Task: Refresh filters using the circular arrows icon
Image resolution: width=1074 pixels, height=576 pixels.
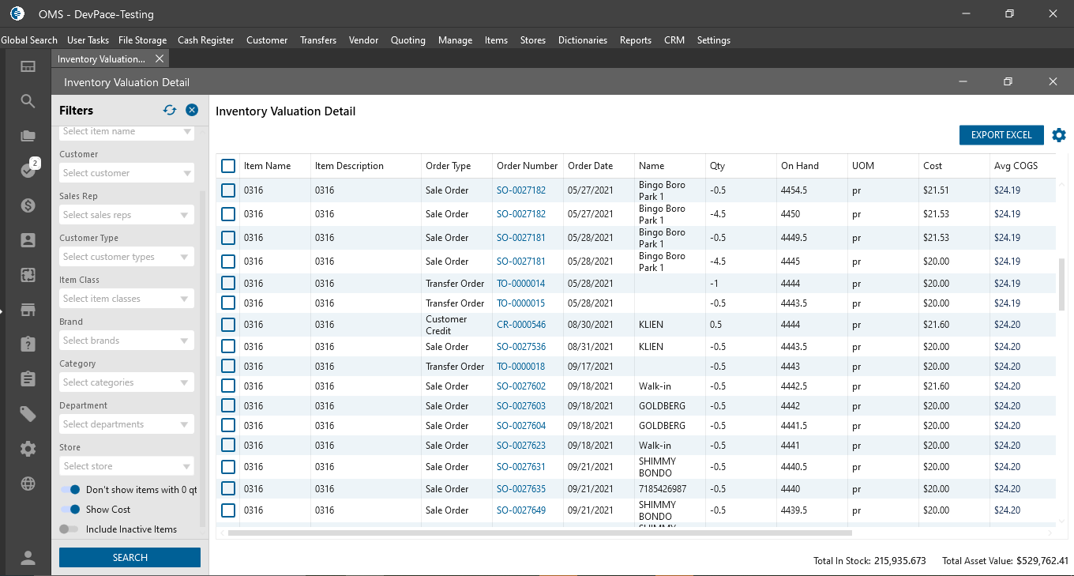Action: pos(170,111)
